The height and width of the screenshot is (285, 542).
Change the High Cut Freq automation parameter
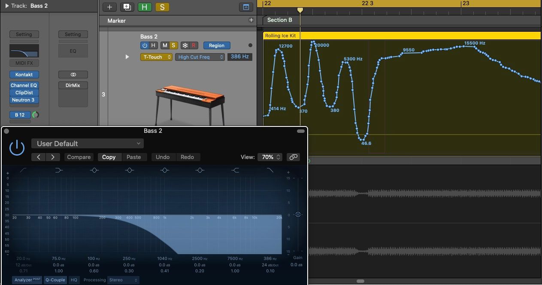click(200, 57)
